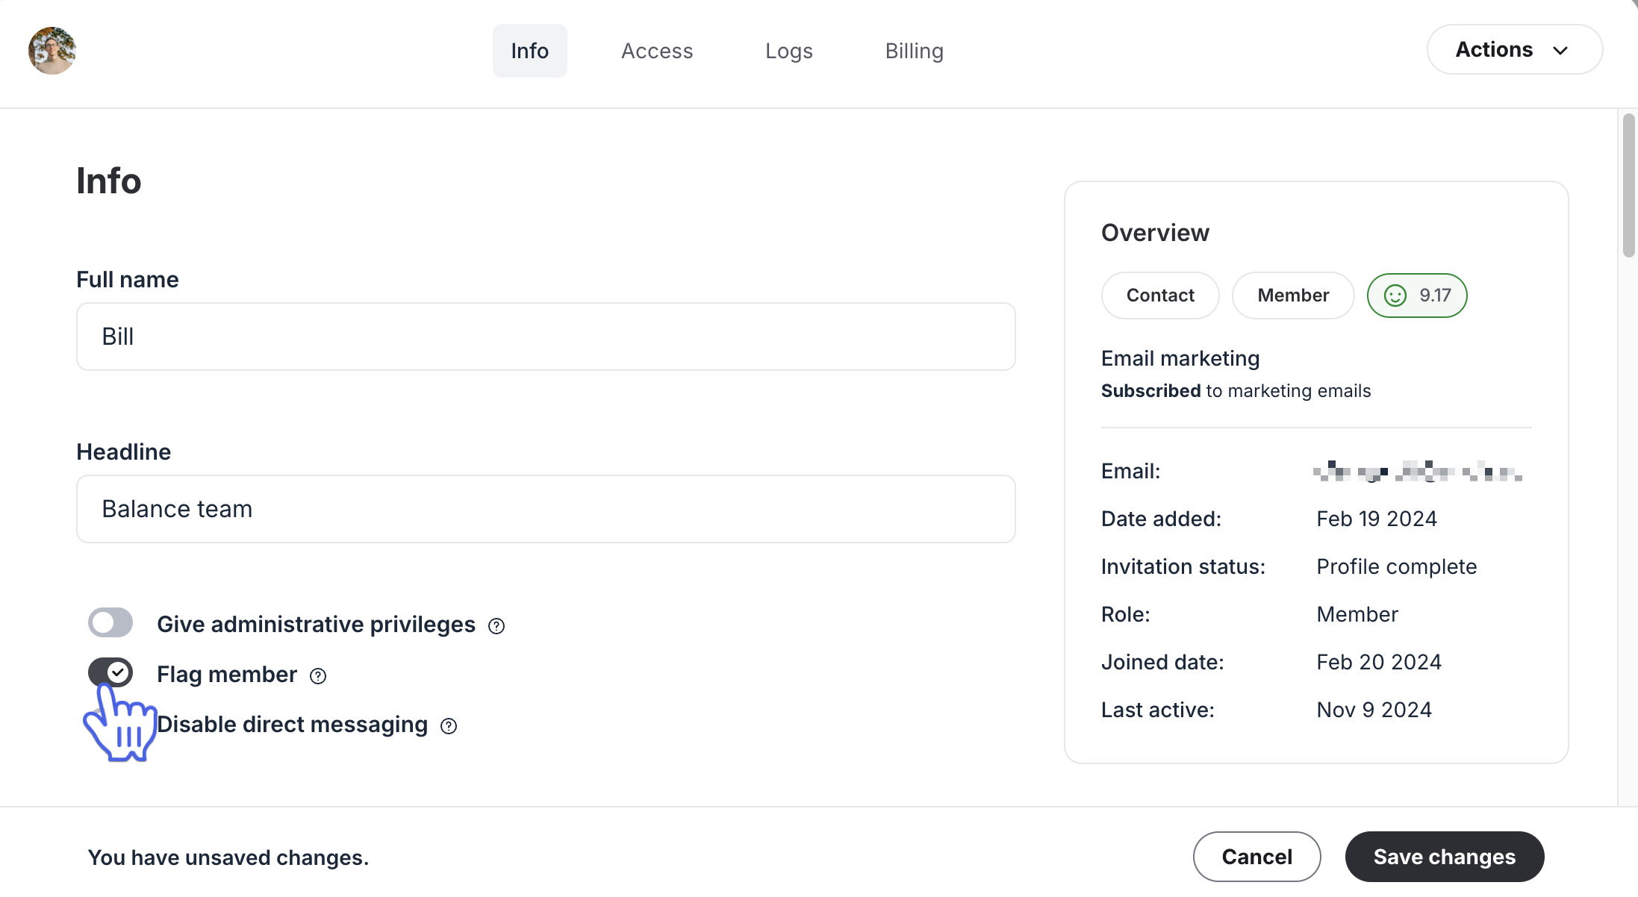Select the Contact badge in Overview
Screen dimensions: 1638x897
pos(1159,295)
